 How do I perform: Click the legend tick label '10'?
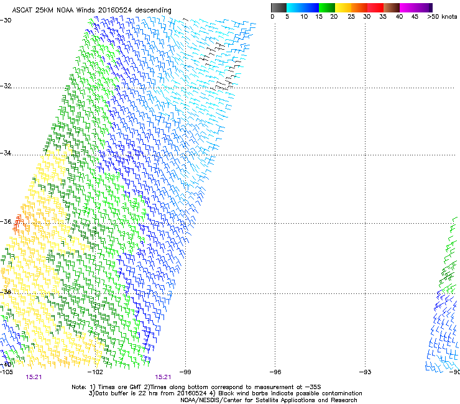304,17
